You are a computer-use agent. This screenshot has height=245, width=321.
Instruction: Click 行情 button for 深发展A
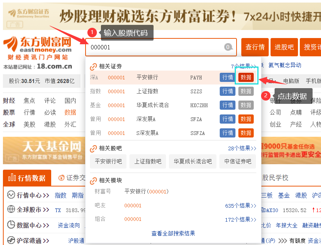click(228, 119)
